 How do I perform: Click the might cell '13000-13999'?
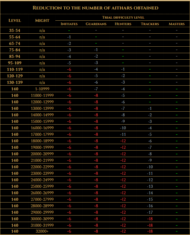pyautogui.click(x=42, y=108)
